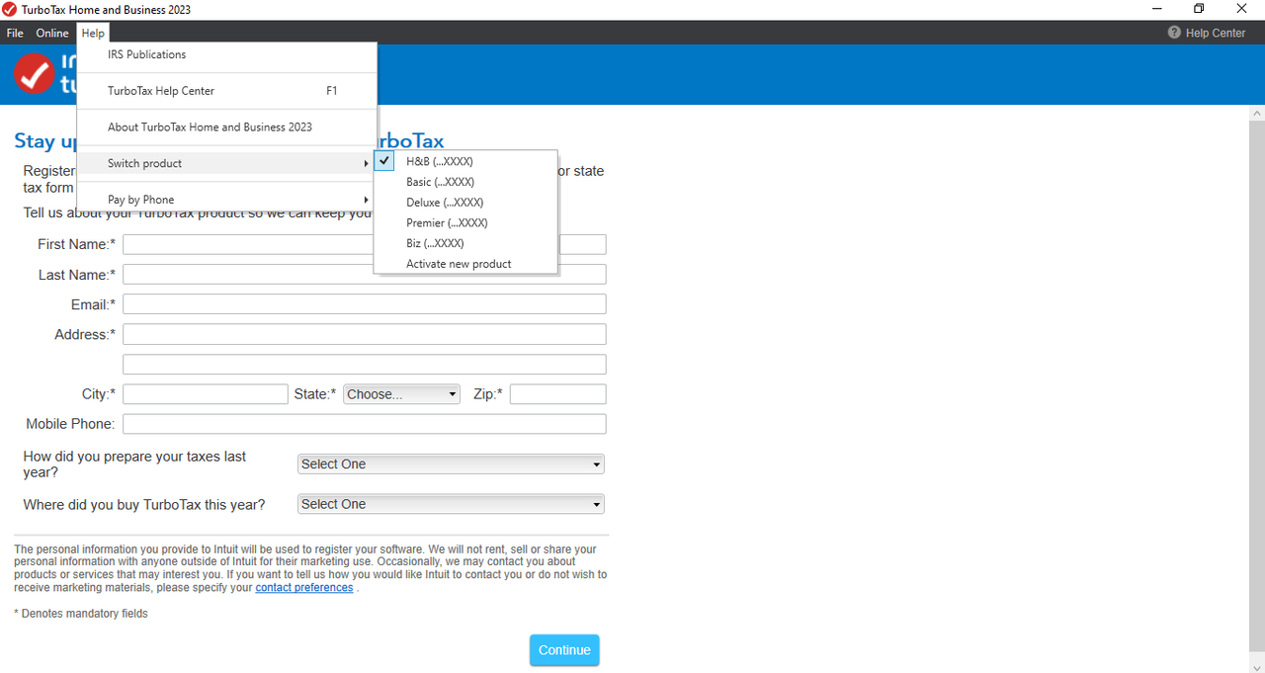The height and width of the screenshot is (673, 1265).
Task: Close the TurboTax window
Action: pos(1242,9)
